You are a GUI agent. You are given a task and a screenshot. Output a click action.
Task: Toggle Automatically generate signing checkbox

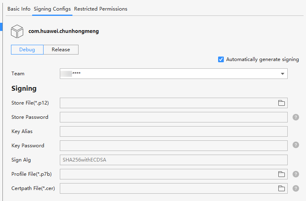point(221,59)
